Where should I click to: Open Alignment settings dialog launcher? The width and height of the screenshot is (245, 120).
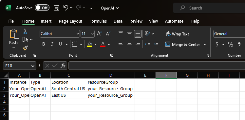click(x=208, y=55)
